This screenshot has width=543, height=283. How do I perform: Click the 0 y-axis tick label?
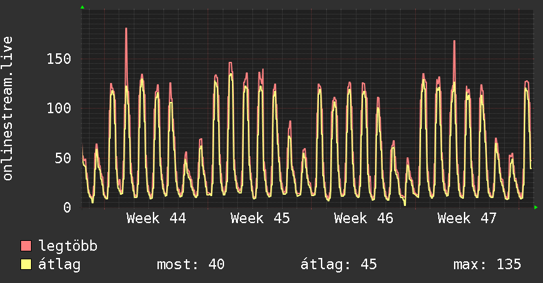pos(67,207)
